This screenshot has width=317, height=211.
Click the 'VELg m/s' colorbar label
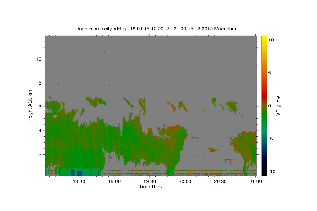pos(278,105)
